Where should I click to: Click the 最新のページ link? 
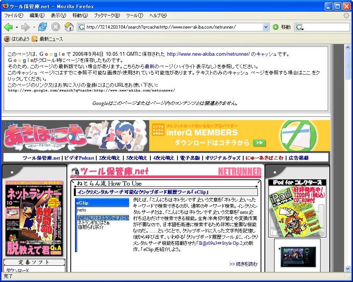pyautogui.click(x=159, y=67)
